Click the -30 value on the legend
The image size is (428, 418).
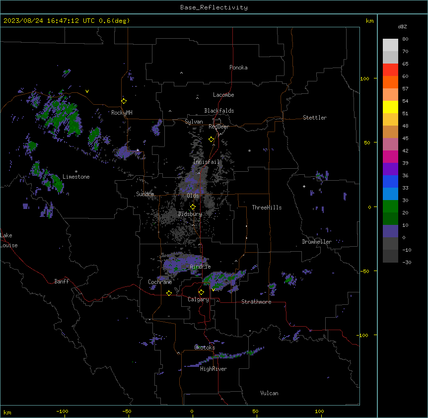pos(407,263)
